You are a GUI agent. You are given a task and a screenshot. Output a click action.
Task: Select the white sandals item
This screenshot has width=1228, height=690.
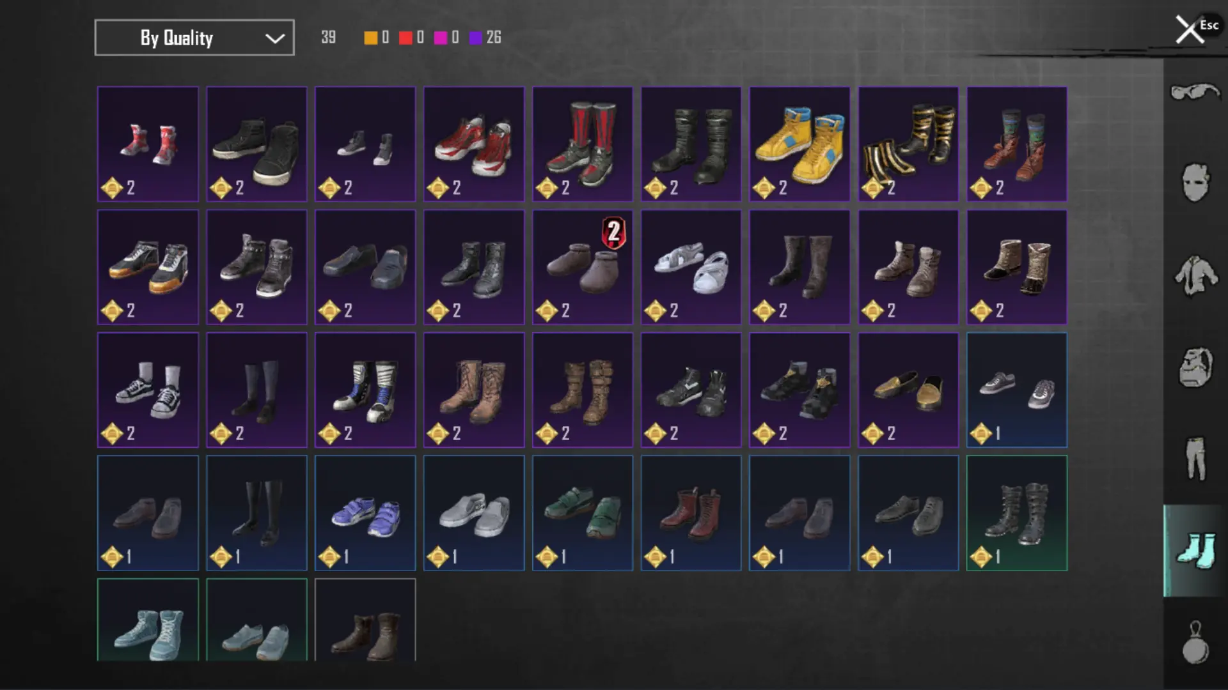[691, 267]
